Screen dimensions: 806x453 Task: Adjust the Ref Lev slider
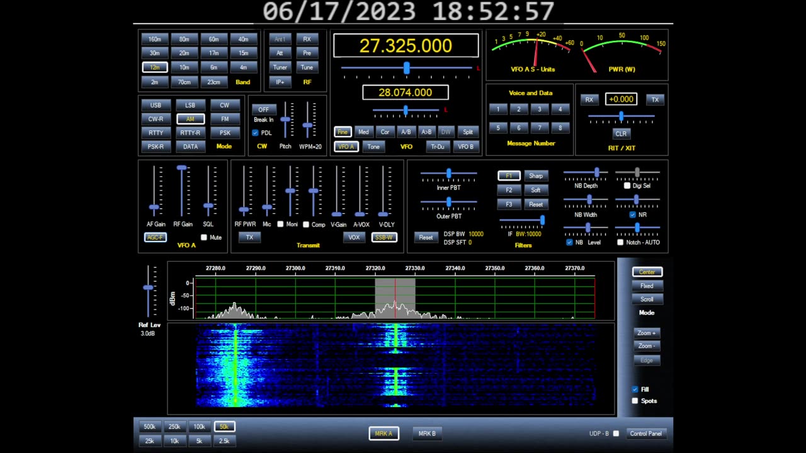(148, 291)
